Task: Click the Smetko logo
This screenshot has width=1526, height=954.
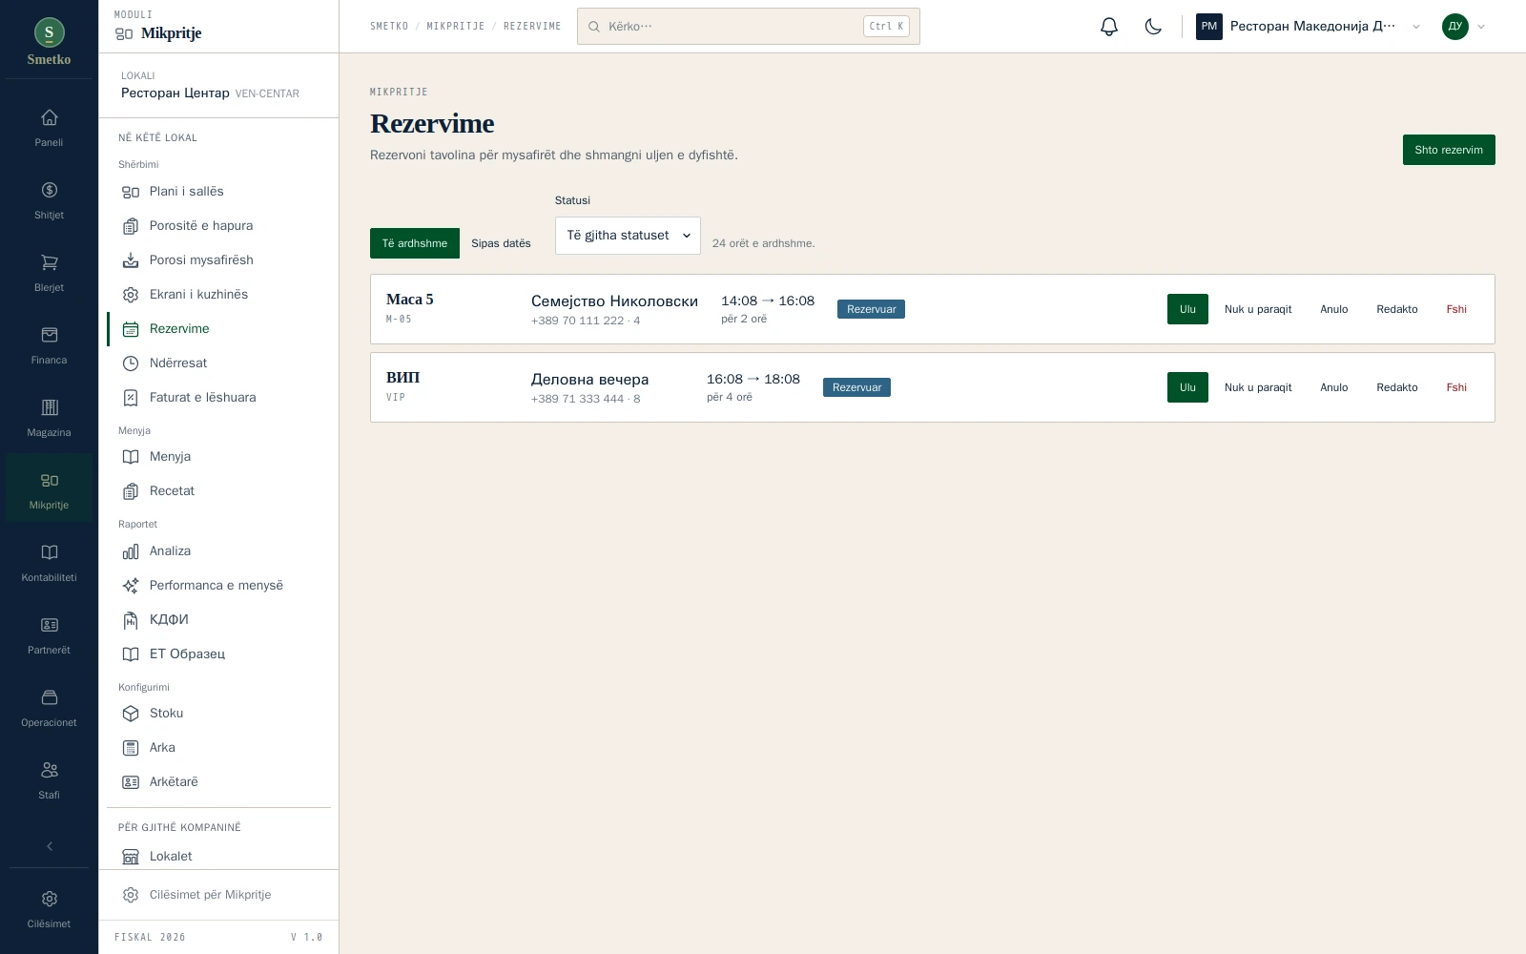Action: [x=49, y=42]
